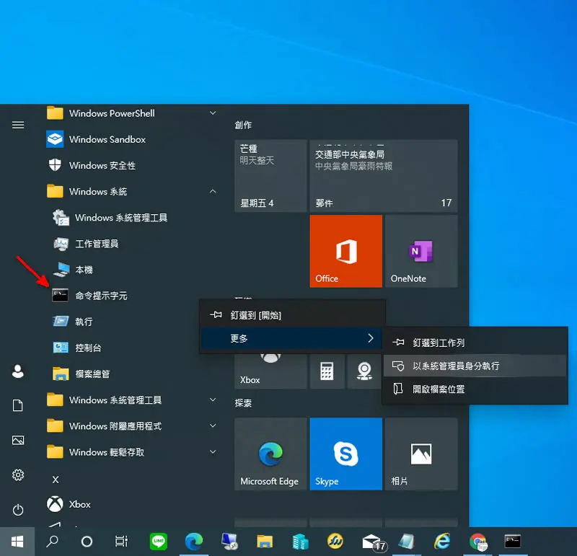Open Internet Explorer from taskbar

point(442,542)
